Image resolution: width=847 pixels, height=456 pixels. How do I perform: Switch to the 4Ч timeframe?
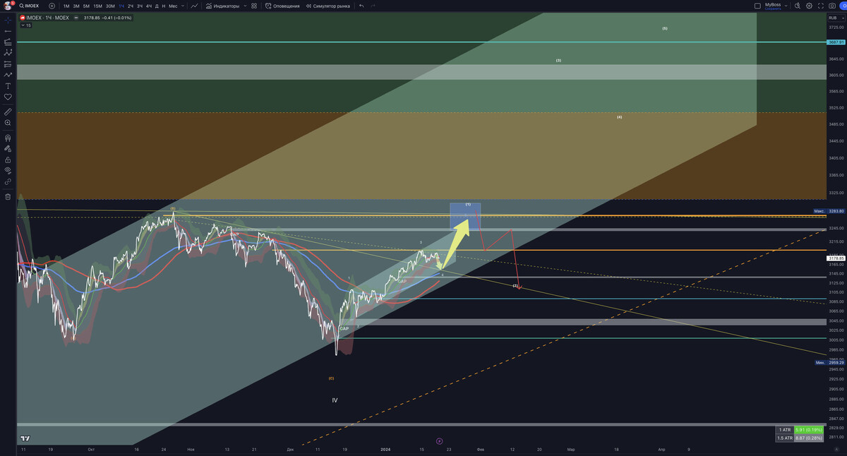click(149, 6)
